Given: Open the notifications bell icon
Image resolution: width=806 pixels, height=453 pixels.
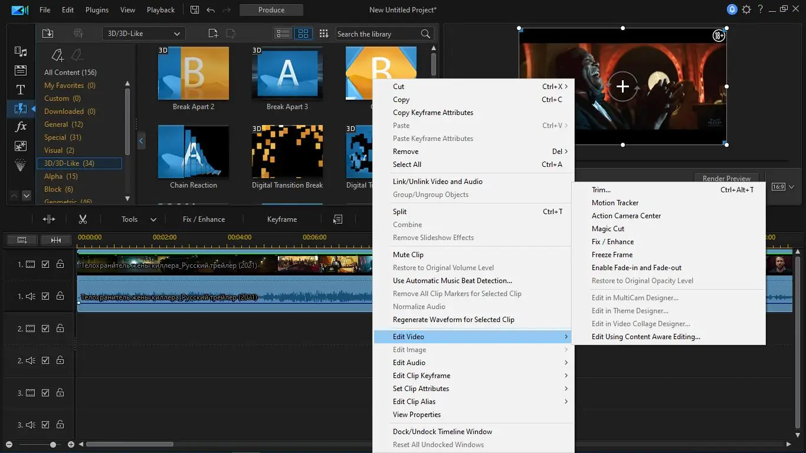Looking at the screenshot, I should (x=732, y=9).
